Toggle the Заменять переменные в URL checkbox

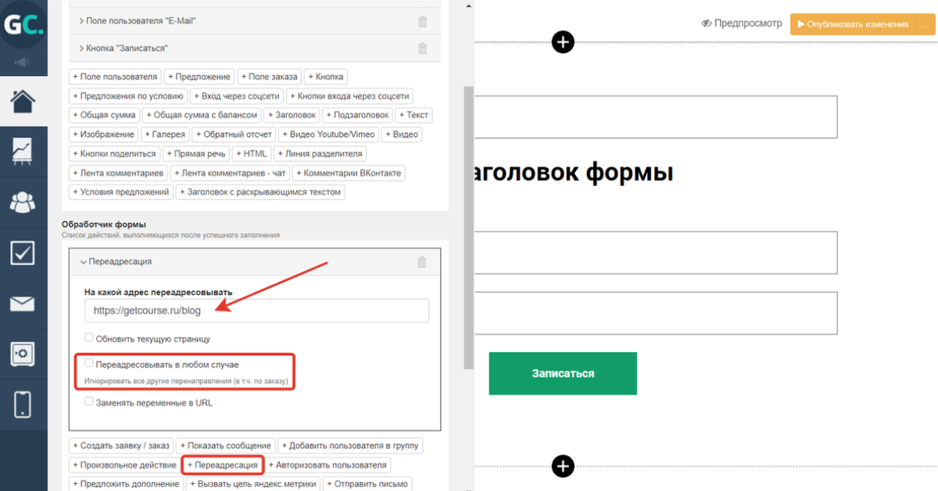(x=89, y=402)
